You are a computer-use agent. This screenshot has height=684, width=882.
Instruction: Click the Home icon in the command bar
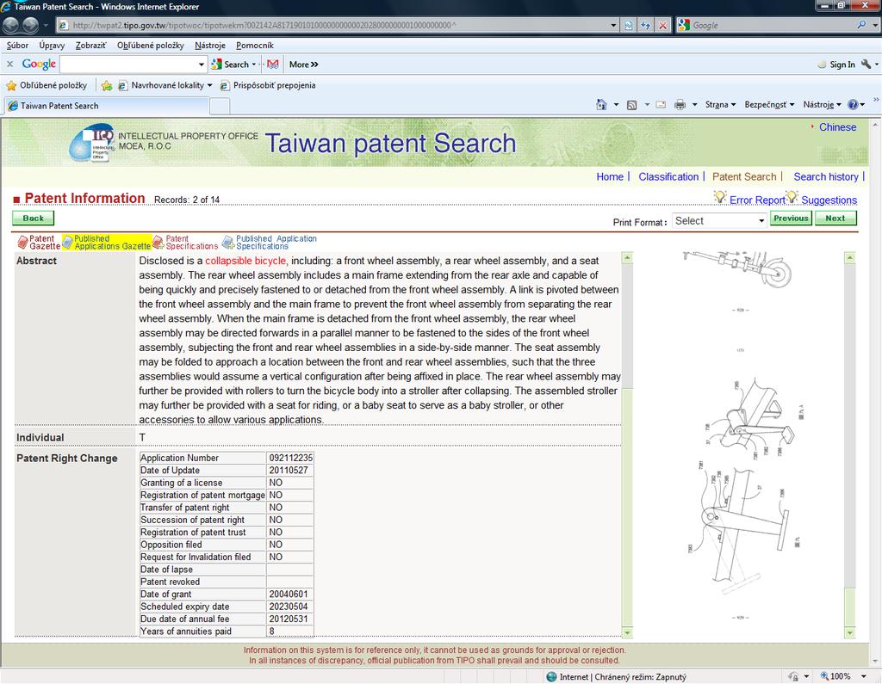tap(601, 105)
